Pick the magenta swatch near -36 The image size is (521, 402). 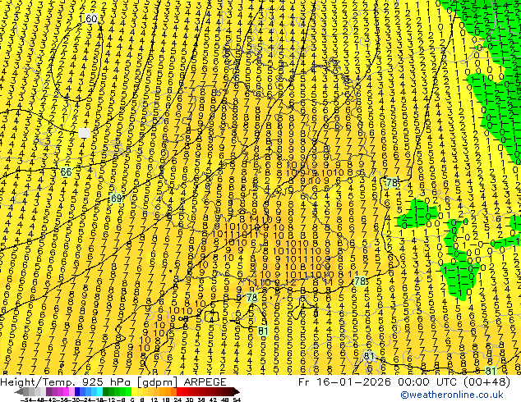[x=66, y=391]
